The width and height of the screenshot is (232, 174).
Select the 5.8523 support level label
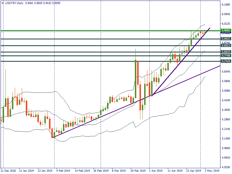226,46
